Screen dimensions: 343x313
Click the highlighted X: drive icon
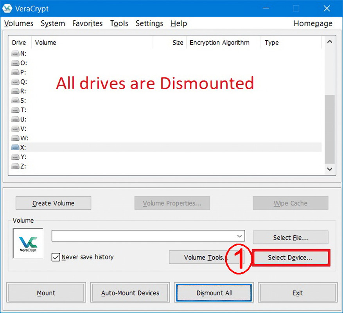(15, 148)
